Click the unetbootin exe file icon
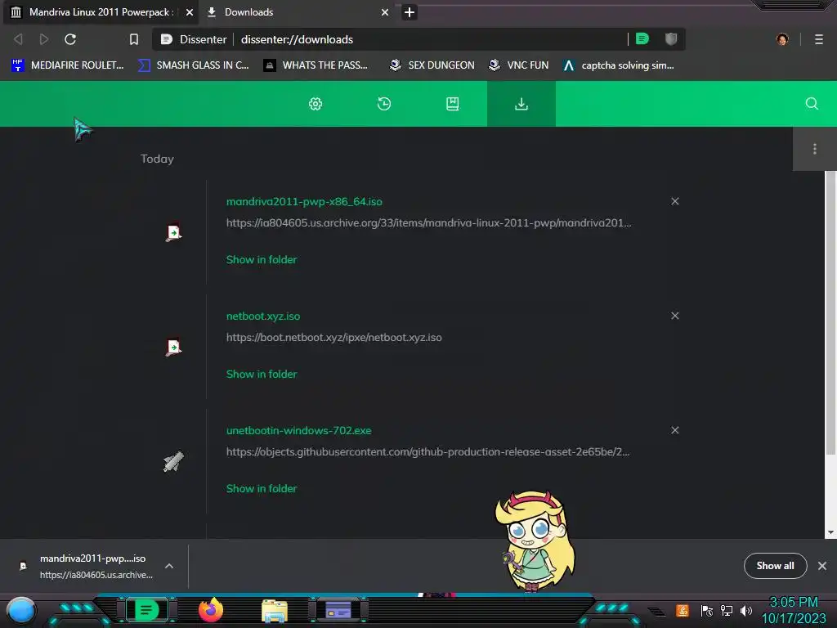Viewport: 837px width, 628px height. coord(173,461)
